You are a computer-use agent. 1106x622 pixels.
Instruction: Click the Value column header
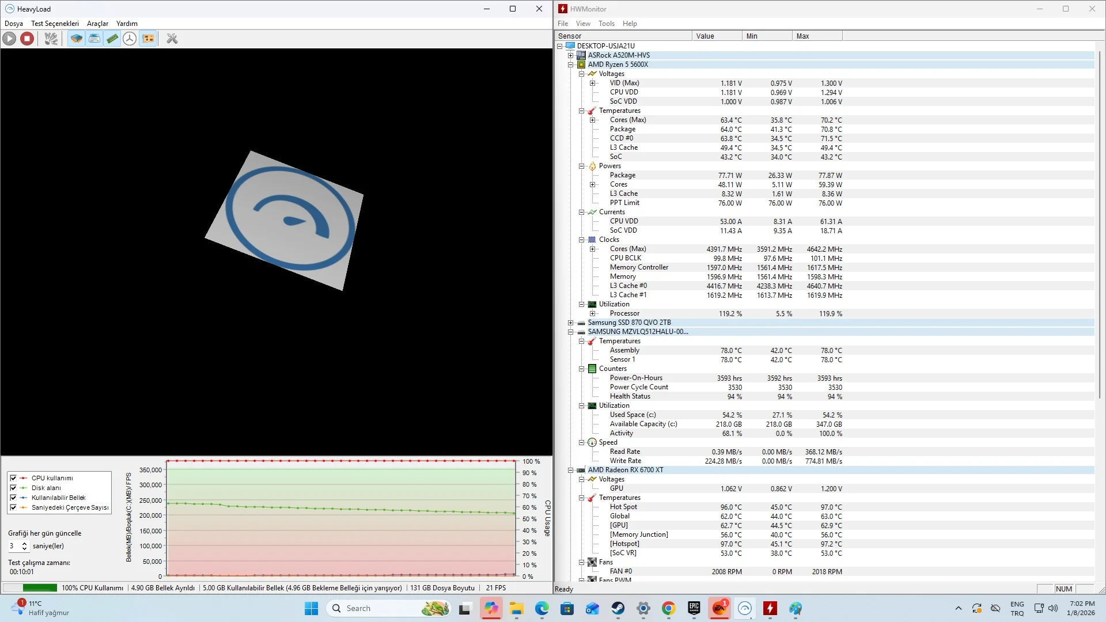click(716, 36)
